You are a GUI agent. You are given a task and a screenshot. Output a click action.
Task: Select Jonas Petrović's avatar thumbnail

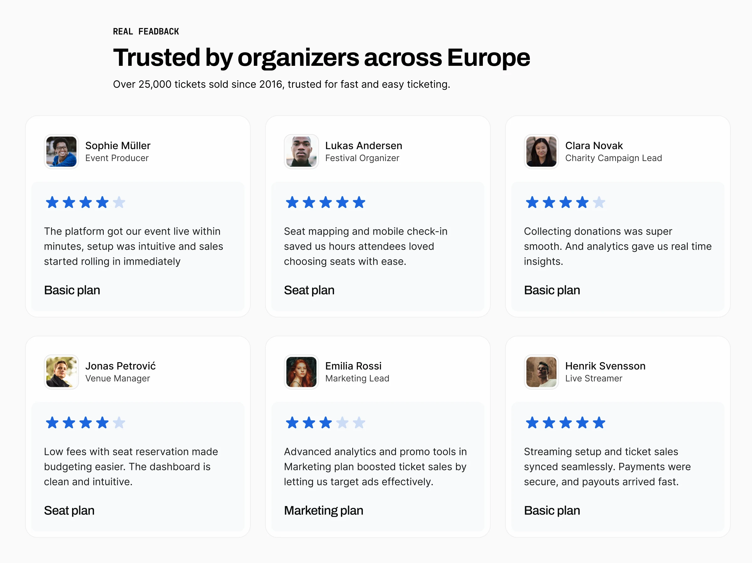pos(61,372)
